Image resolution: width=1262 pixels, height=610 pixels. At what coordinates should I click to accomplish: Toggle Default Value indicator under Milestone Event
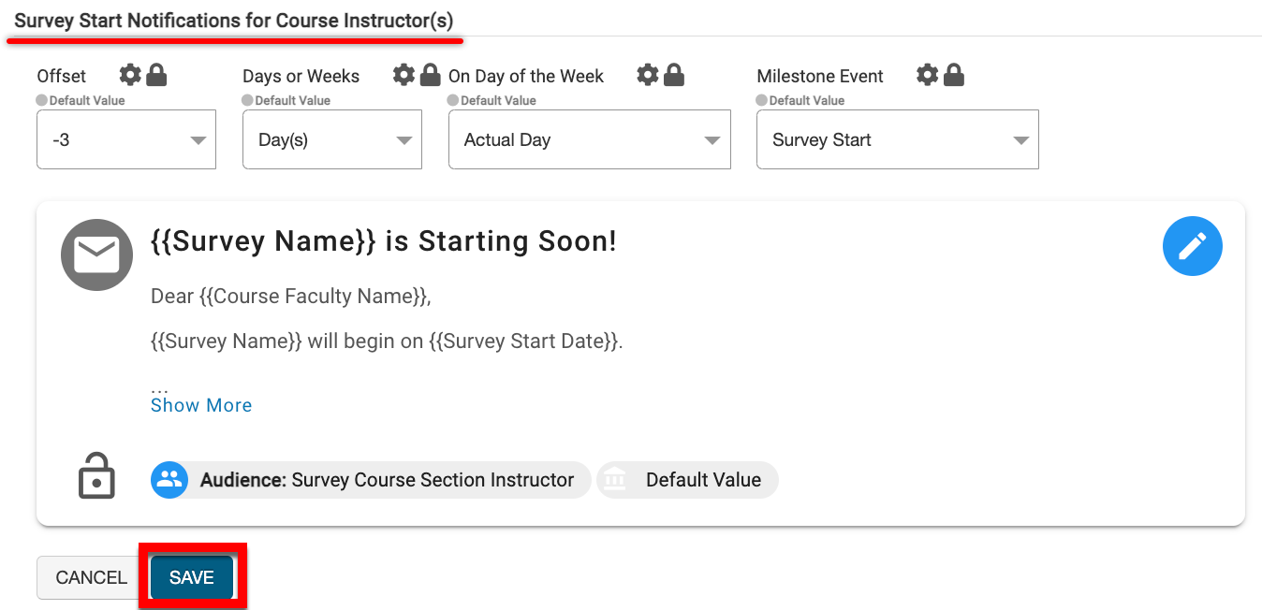pyautogui.click(x=762, y=100)
